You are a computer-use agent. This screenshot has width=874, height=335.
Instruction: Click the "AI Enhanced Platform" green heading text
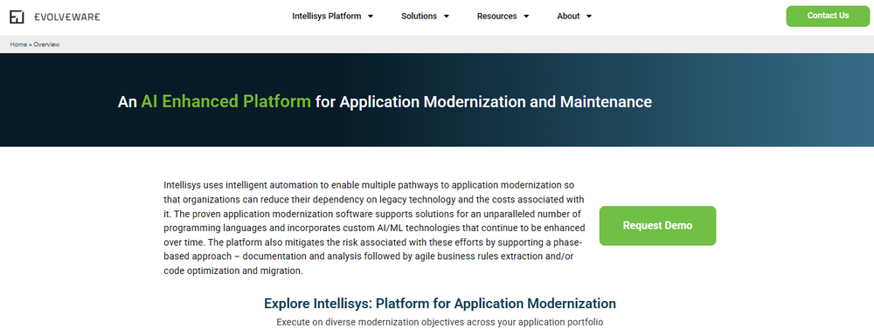click(x=225, y=102)
